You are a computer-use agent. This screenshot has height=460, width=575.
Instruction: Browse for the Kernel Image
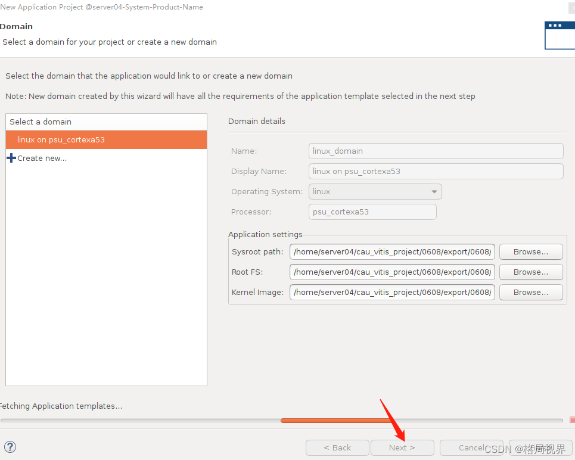click(x=531, y=292)
